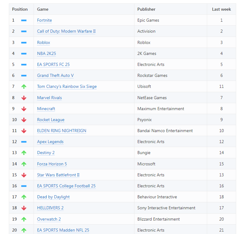Click green up arrow in Madden NFL 25 row
The image size is (242, 234).
[24, 230]
